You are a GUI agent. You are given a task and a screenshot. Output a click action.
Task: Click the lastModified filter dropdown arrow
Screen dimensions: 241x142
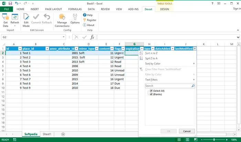[195, 49]
